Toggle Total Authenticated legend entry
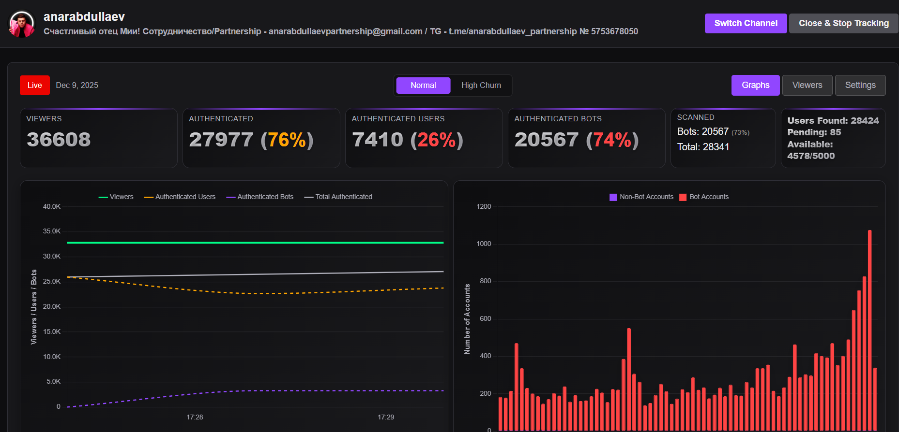The width and height of the screenshot is (899, 432). point(338,197)
